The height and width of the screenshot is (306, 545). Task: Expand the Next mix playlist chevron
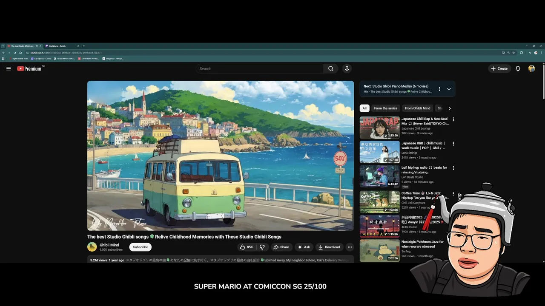(449, 89)
